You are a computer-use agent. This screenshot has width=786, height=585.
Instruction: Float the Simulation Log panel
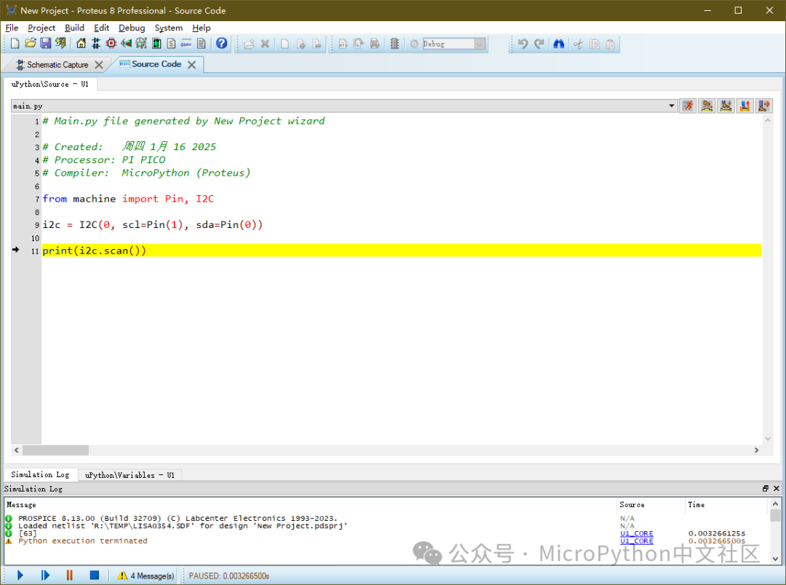pos(766,488)
